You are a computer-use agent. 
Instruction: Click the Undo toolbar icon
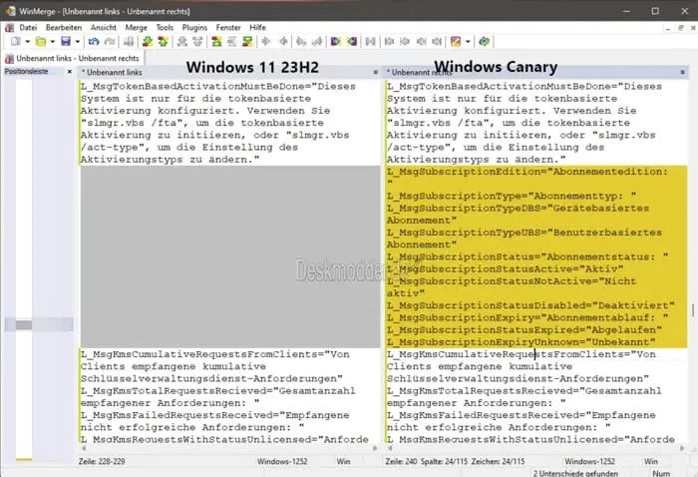[94, 42]
